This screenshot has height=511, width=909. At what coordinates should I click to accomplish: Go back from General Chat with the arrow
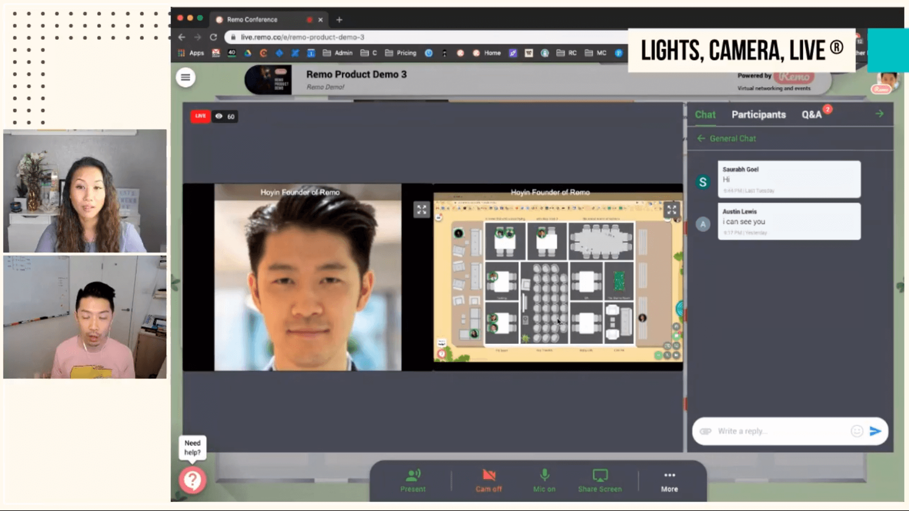(701, 138)
